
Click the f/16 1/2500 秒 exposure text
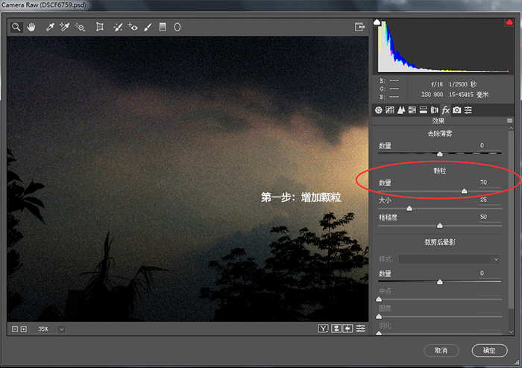tap(453, 84)
